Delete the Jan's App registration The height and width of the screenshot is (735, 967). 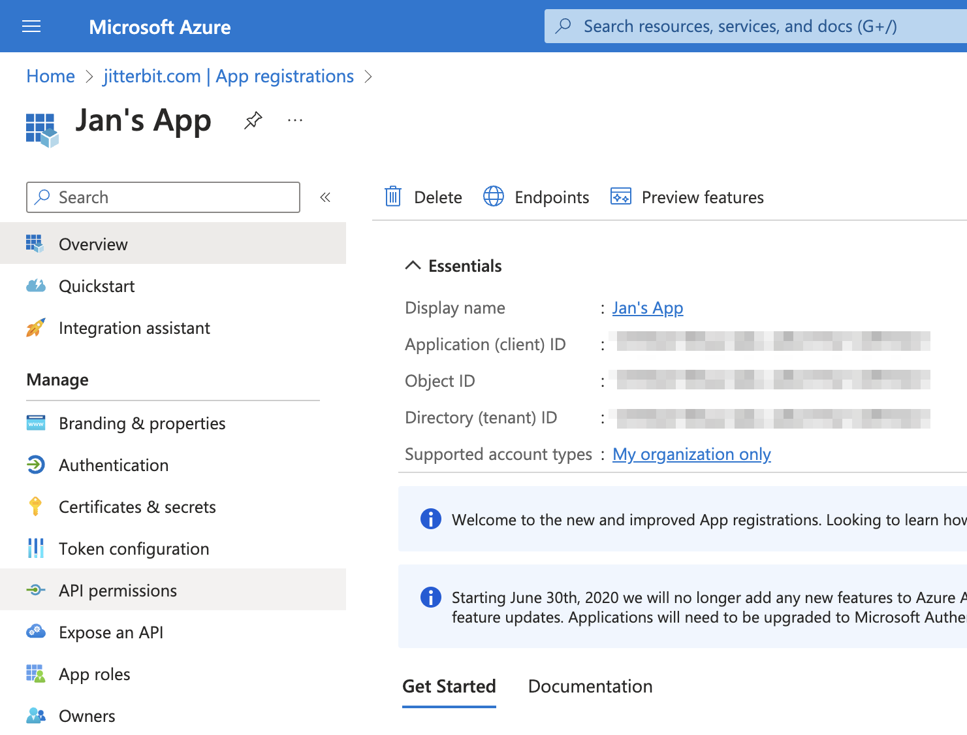(422, 197)
